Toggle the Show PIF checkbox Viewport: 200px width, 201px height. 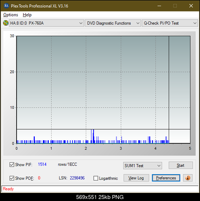click(12, 165)
